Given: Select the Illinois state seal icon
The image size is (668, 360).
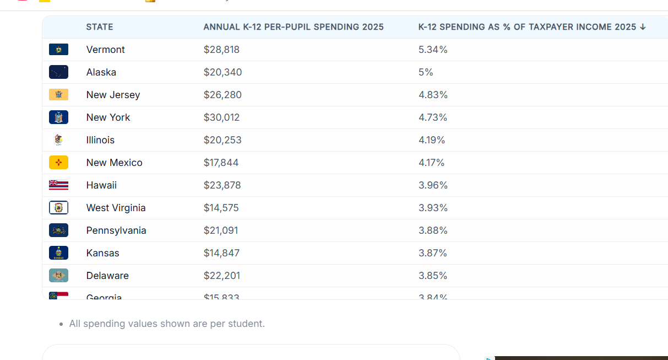Looking at the screenshot, I should click(x=58, y=140).
